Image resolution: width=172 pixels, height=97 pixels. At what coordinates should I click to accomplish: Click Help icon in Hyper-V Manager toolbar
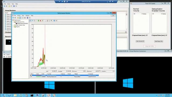[x=14, y=6]
